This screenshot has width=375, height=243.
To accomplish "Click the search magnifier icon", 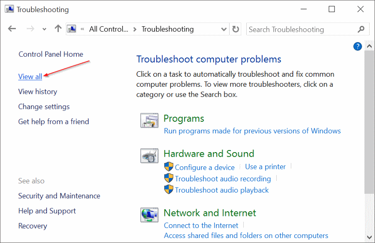I will click(x=361, y=29).
